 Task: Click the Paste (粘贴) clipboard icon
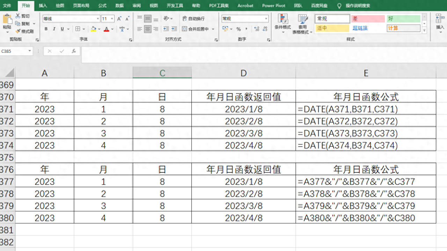point(7,19)
